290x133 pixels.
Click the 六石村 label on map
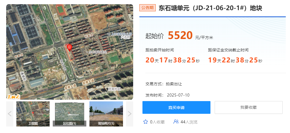click(126, 37)
